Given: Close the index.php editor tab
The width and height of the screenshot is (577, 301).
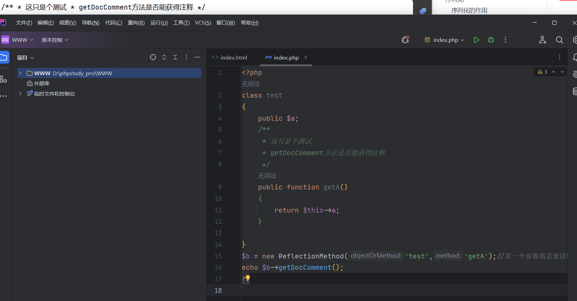Looking at the screenshot, I should [306, 57].
